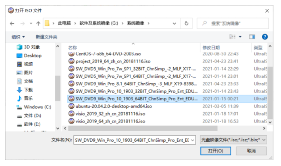Refresh the 系统镜像 folder view
281x166 pixels.
pyautogui.click(x=187, y=23)
